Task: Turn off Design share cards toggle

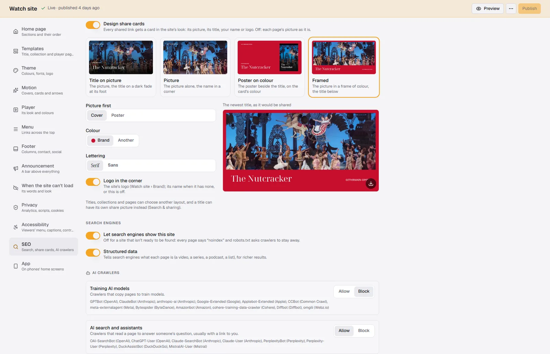Action: click(93, 25)
